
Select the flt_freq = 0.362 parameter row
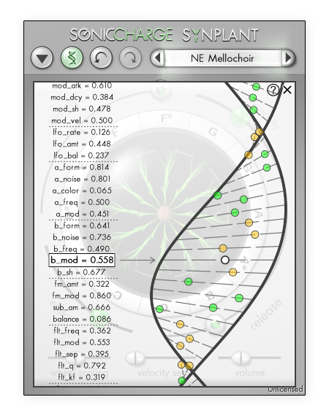click(x=82, y=331)
